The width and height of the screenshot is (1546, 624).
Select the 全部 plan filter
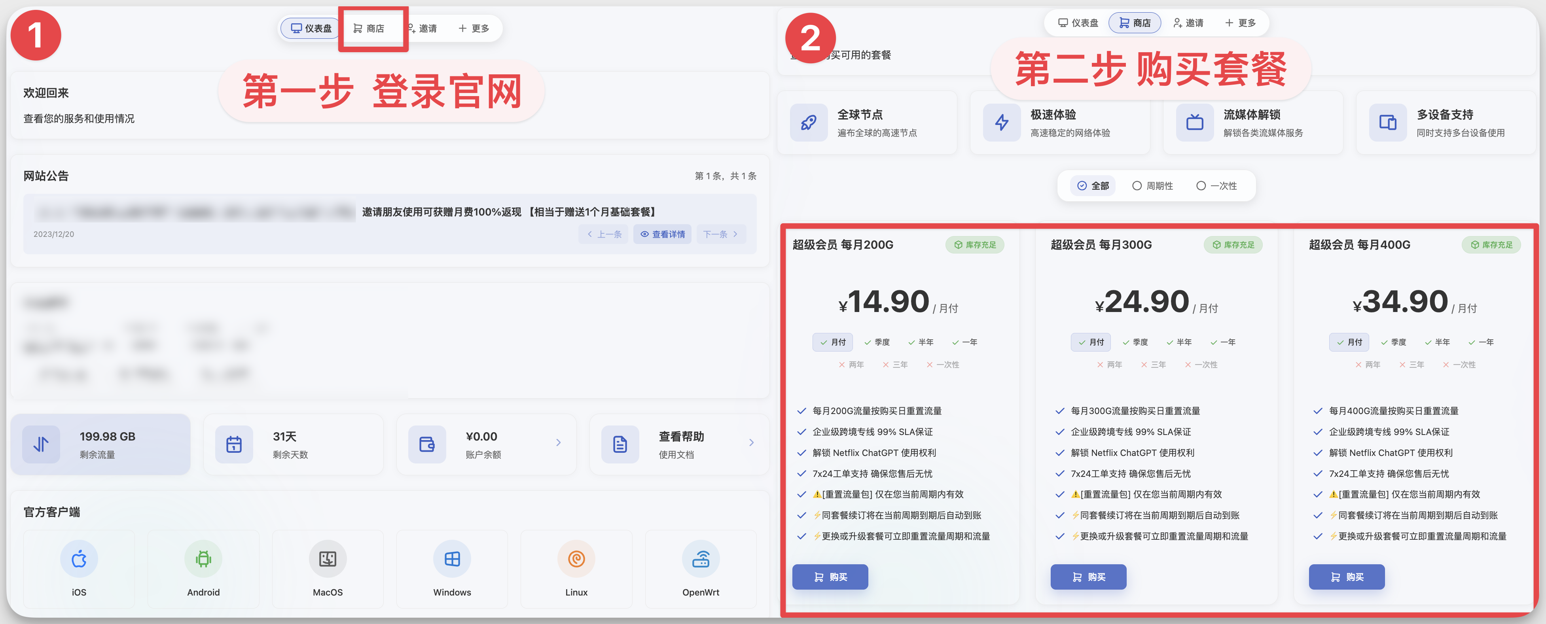click(1093, 186)
